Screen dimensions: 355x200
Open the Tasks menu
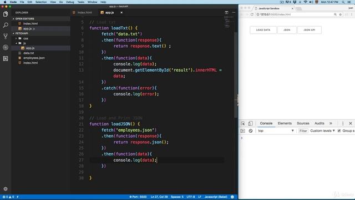click(80, 2)
